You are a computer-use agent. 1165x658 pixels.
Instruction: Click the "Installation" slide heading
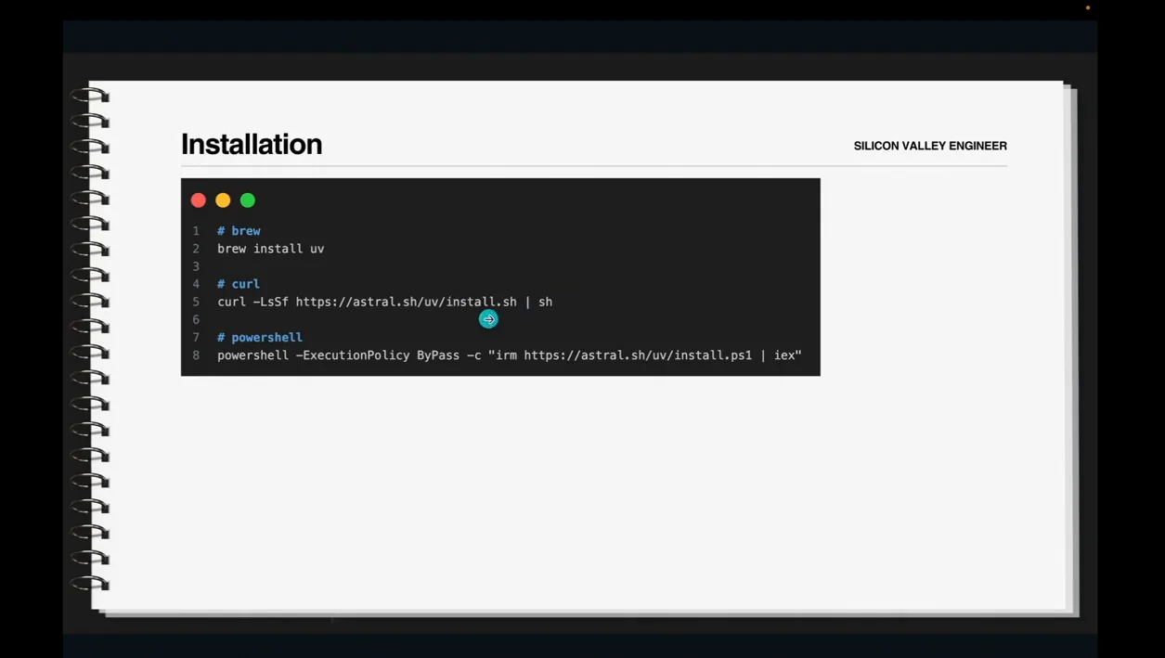(x=252, y=145)
